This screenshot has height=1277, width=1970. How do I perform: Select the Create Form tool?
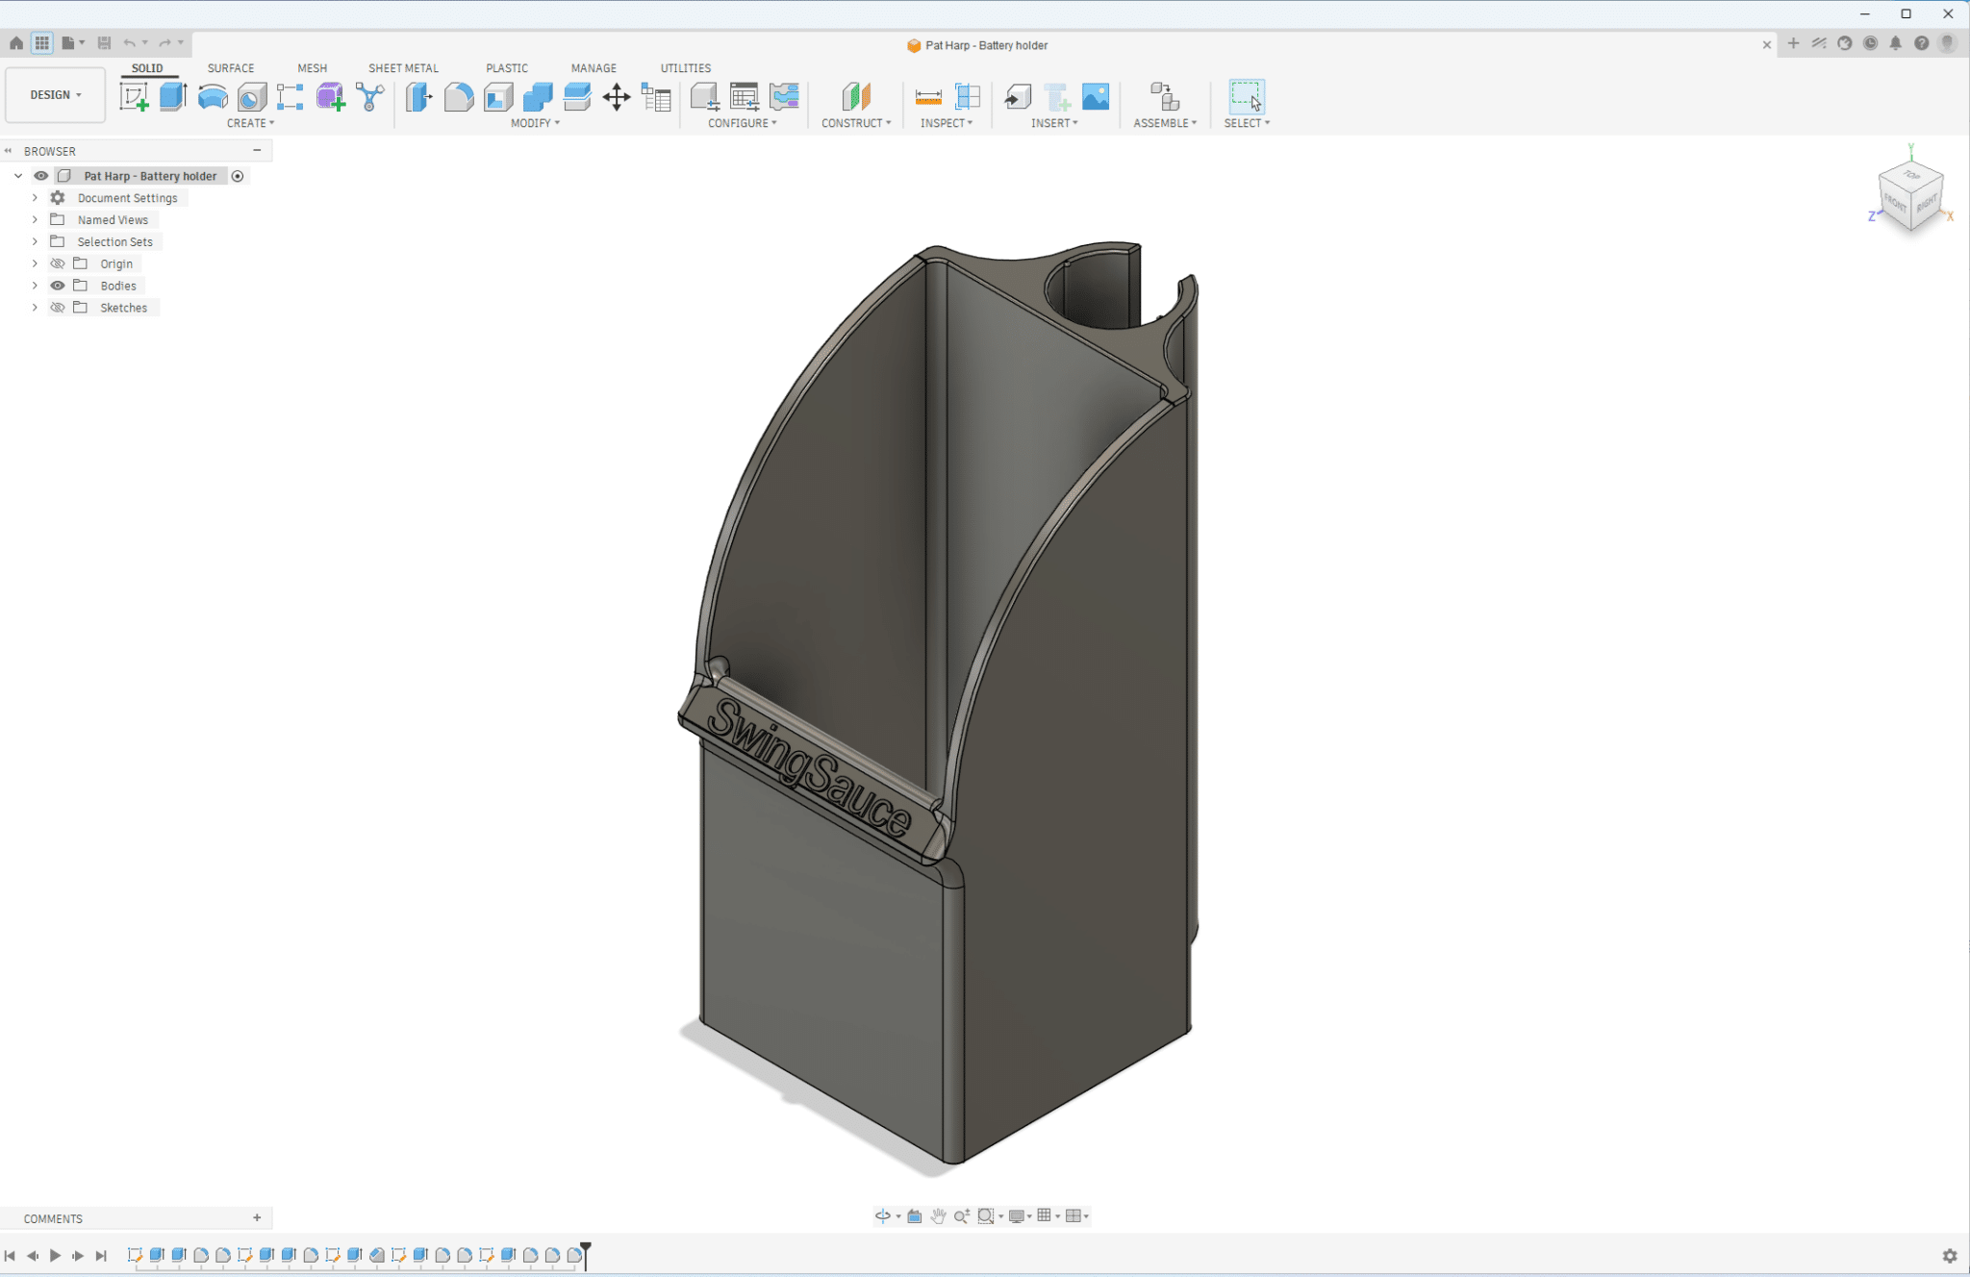coord(330,96)
